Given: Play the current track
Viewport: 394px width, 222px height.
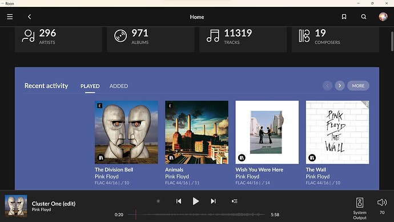Looking at the screenshot, I should [196, 201].
